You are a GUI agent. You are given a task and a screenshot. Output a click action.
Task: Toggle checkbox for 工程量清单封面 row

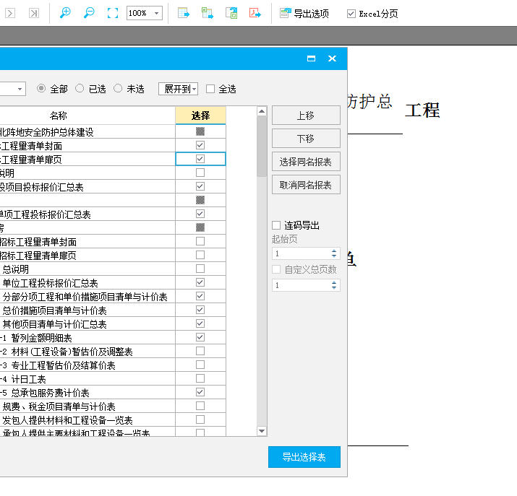pyautogui.click(x=200, y=145)
